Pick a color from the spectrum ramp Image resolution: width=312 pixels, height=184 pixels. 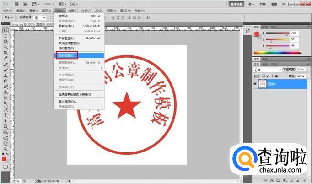(278, 53)
